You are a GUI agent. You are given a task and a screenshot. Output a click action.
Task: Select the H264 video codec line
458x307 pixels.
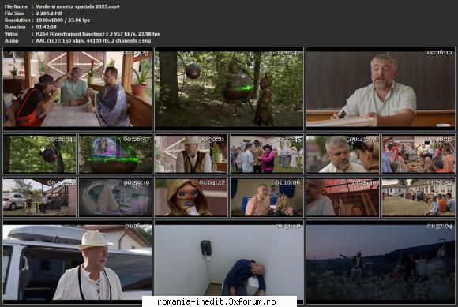[x=98, y=34]
